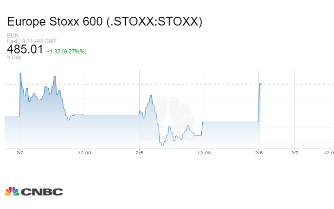334x209 pixels.
Task: Click the latest data point at 2/6
Action: click(x=260, y=84)
